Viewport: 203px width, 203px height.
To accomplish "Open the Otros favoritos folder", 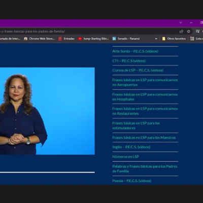I will pyautogui.click(x=174, y=39).
